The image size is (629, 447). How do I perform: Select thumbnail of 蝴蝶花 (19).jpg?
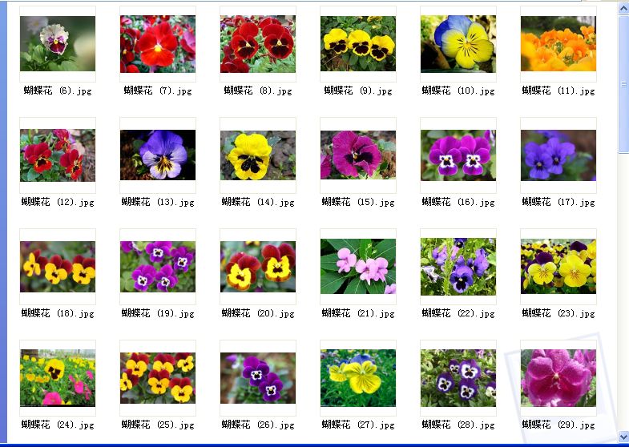tap(158, 267)
